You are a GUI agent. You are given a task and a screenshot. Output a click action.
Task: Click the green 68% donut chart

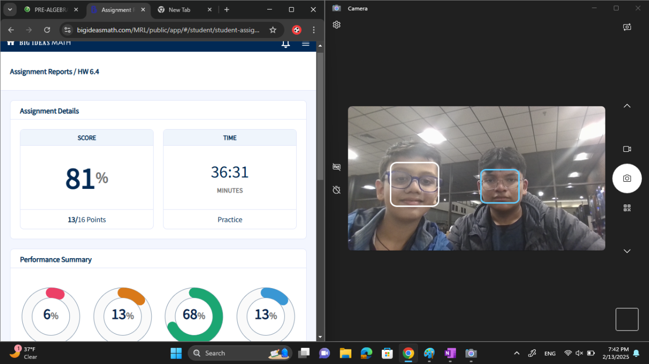click(194, 315)
